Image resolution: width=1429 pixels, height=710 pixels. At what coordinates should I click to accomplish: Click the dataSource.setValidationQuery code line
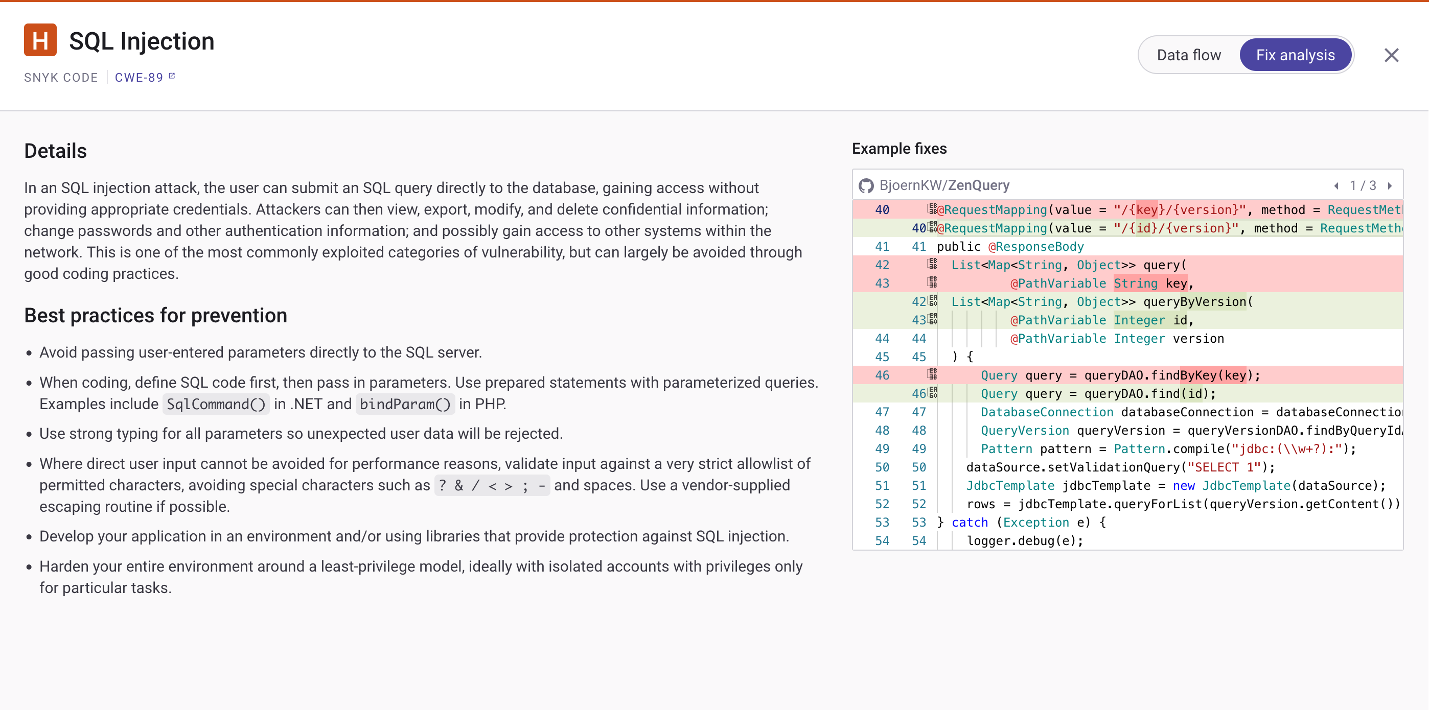[x=1121, y=467]
